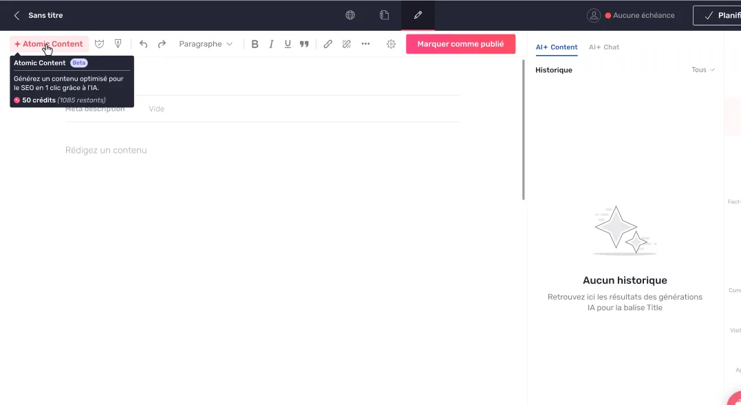The image size is (741, 405).
Task: Toggle bold formatting
Action: click(x=255, y=44)
